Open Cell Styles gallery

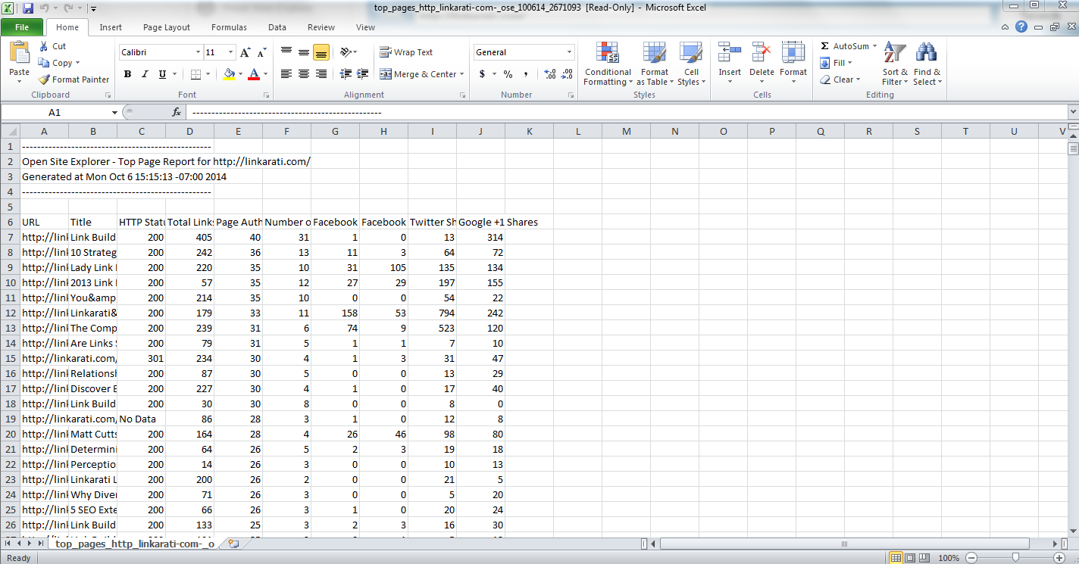tap(690, 64)
